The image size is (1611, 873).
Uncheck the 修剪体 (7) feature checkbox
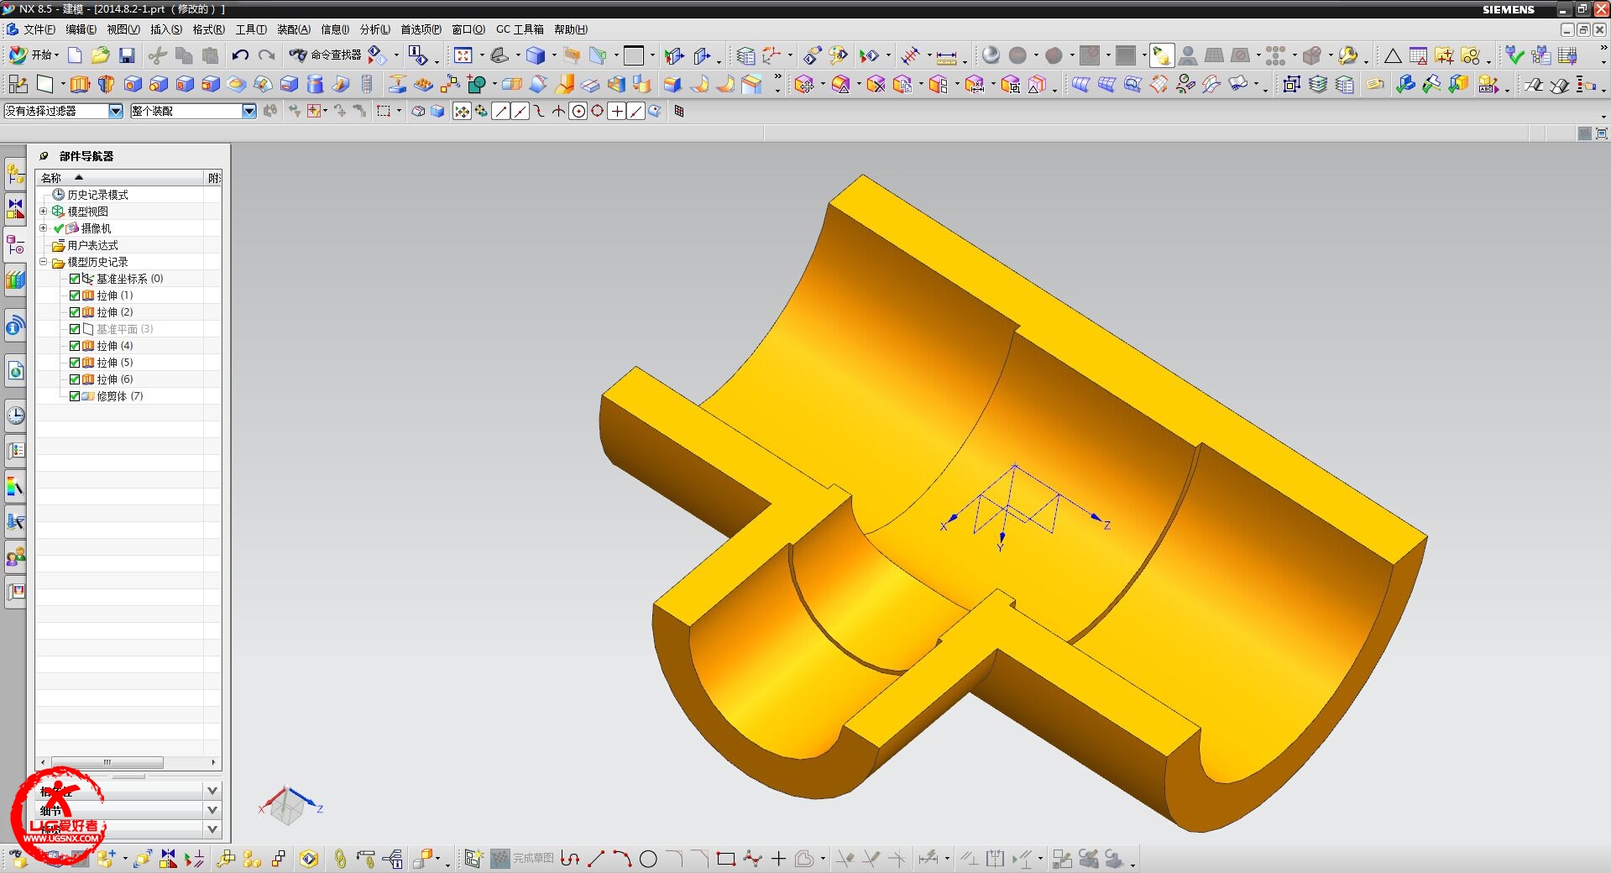(x=75, y=396)
